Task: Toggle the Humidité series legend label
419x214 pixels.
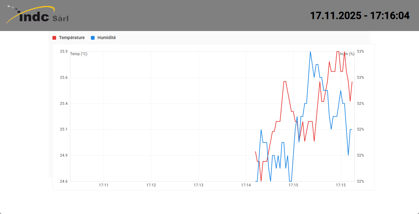Action: point(106,38)
